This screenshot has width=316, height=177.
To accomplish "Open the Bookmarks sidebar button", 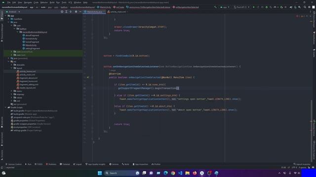I will [x=2, y=122].
